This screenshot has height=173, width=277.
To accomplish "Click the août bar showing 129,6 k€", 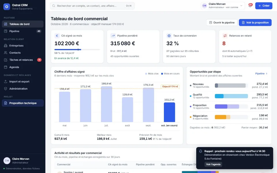I will point(127,110).
